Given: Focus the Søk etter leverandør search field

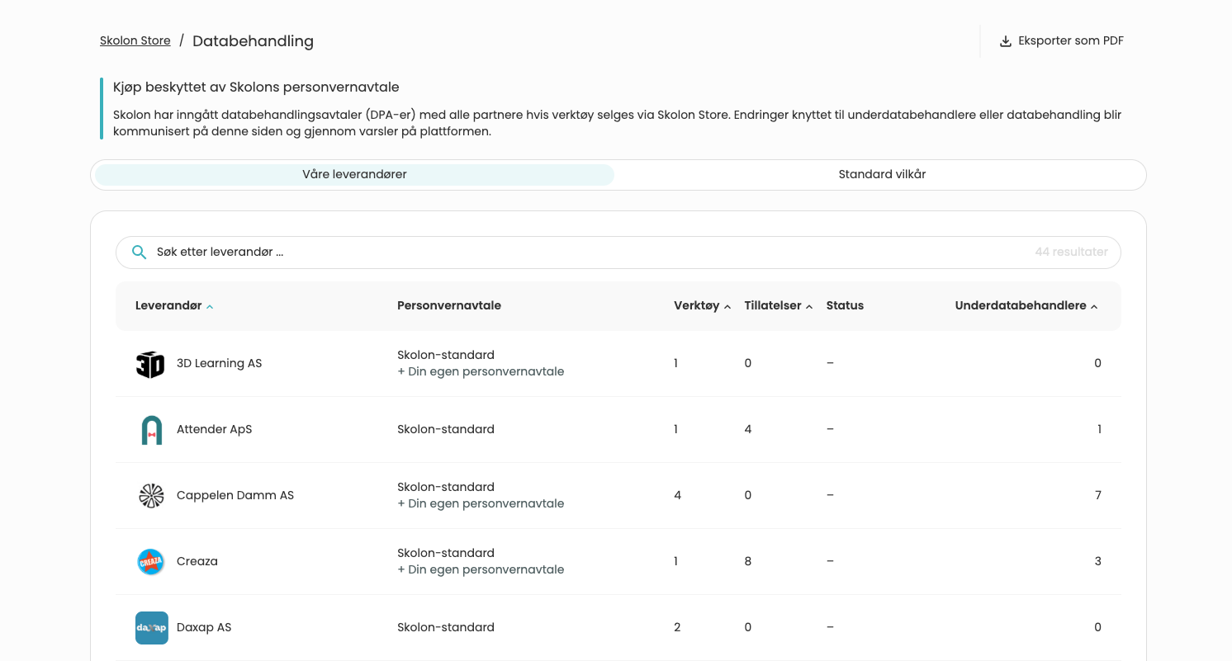Looking at the screenshot, I should click(618, 253).
